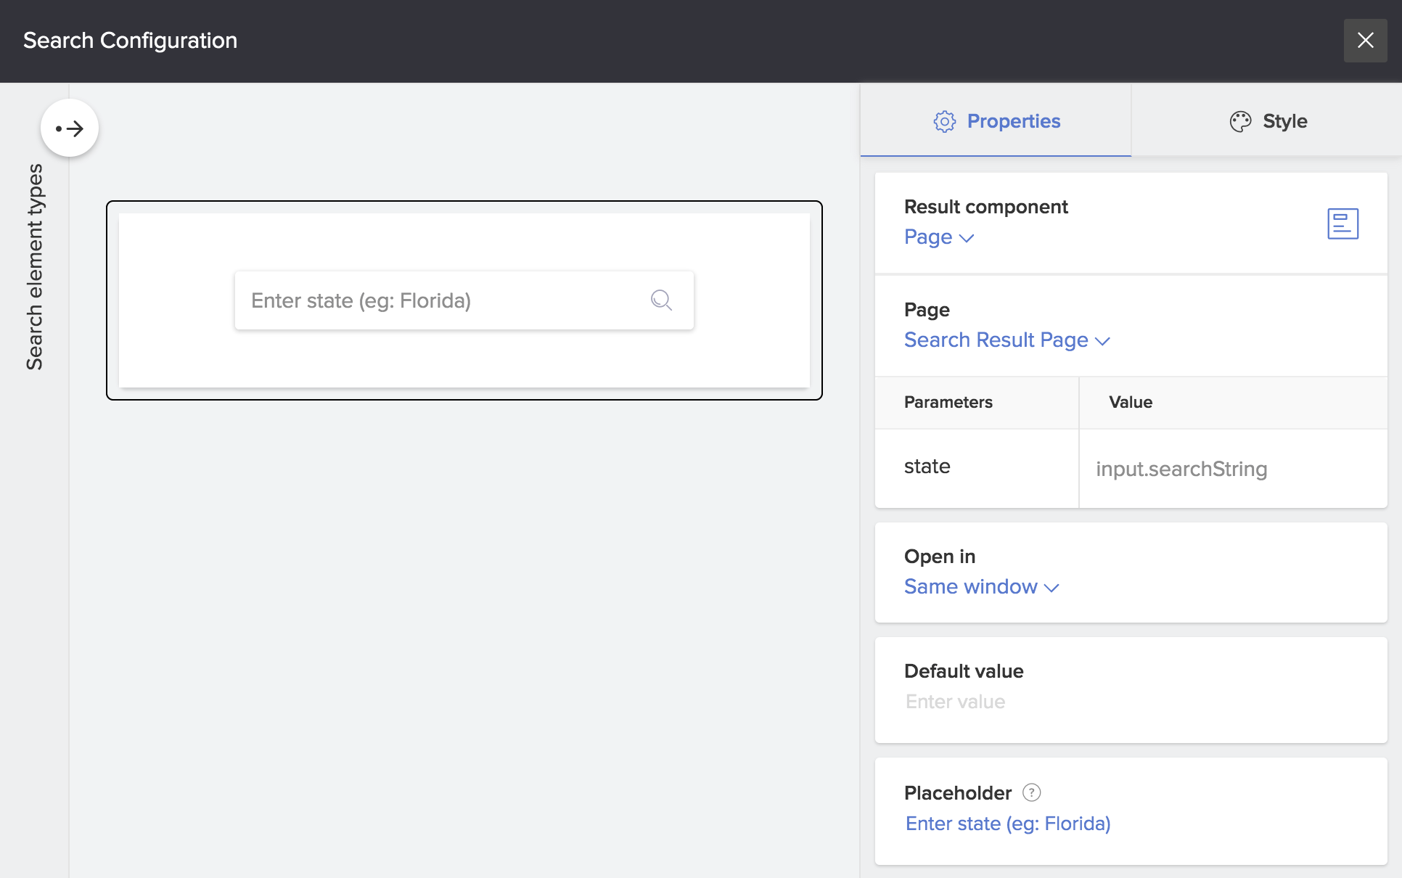Expand the Search element types panel arrow
The image size is (1402, 878).
[70, 128]
